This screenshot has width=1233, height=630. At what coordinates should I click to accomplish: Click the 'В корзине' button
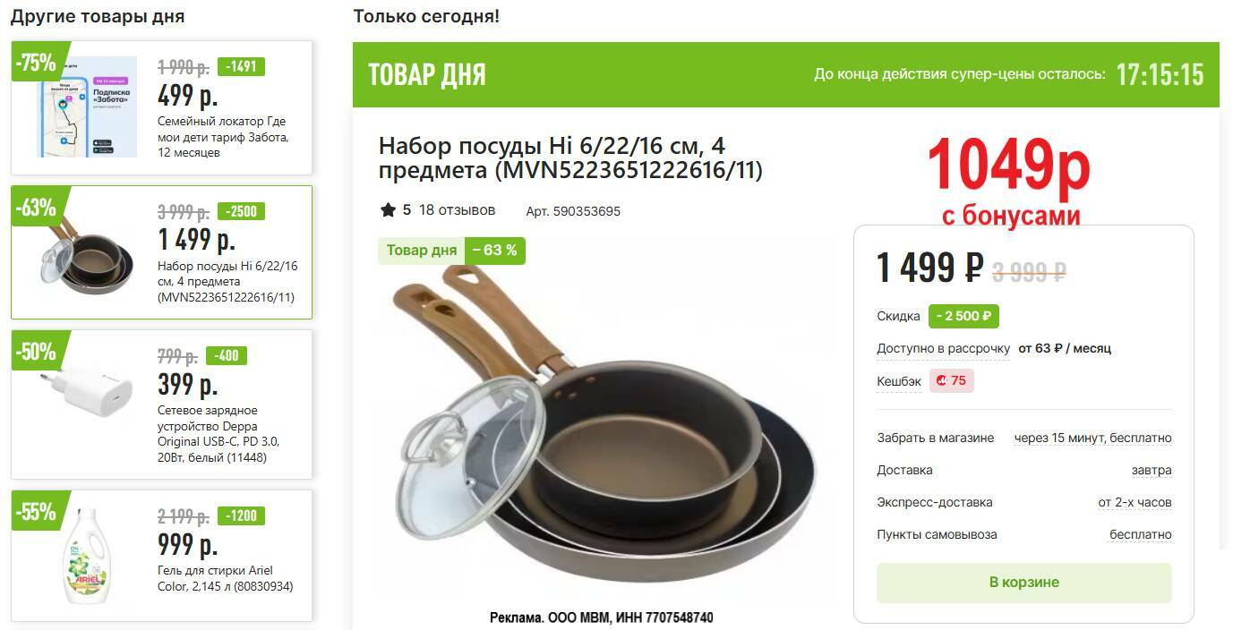coord(1023,582)
